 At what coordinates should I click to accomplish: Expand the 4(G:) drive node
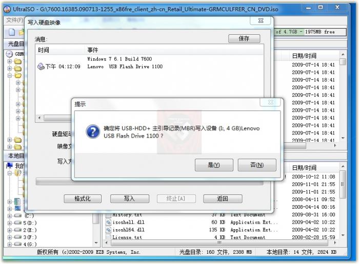(10, 244)
